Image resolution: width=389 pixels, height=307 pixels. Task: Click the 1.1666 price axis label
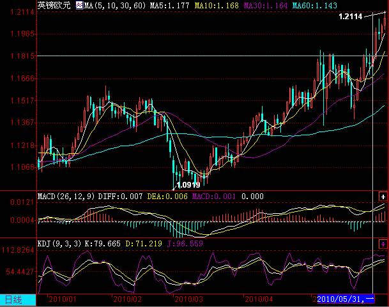click(x=22, y=79)
